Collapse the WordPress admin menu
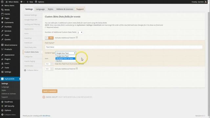This screenshot has height=118, width=210. coord(8,115)
